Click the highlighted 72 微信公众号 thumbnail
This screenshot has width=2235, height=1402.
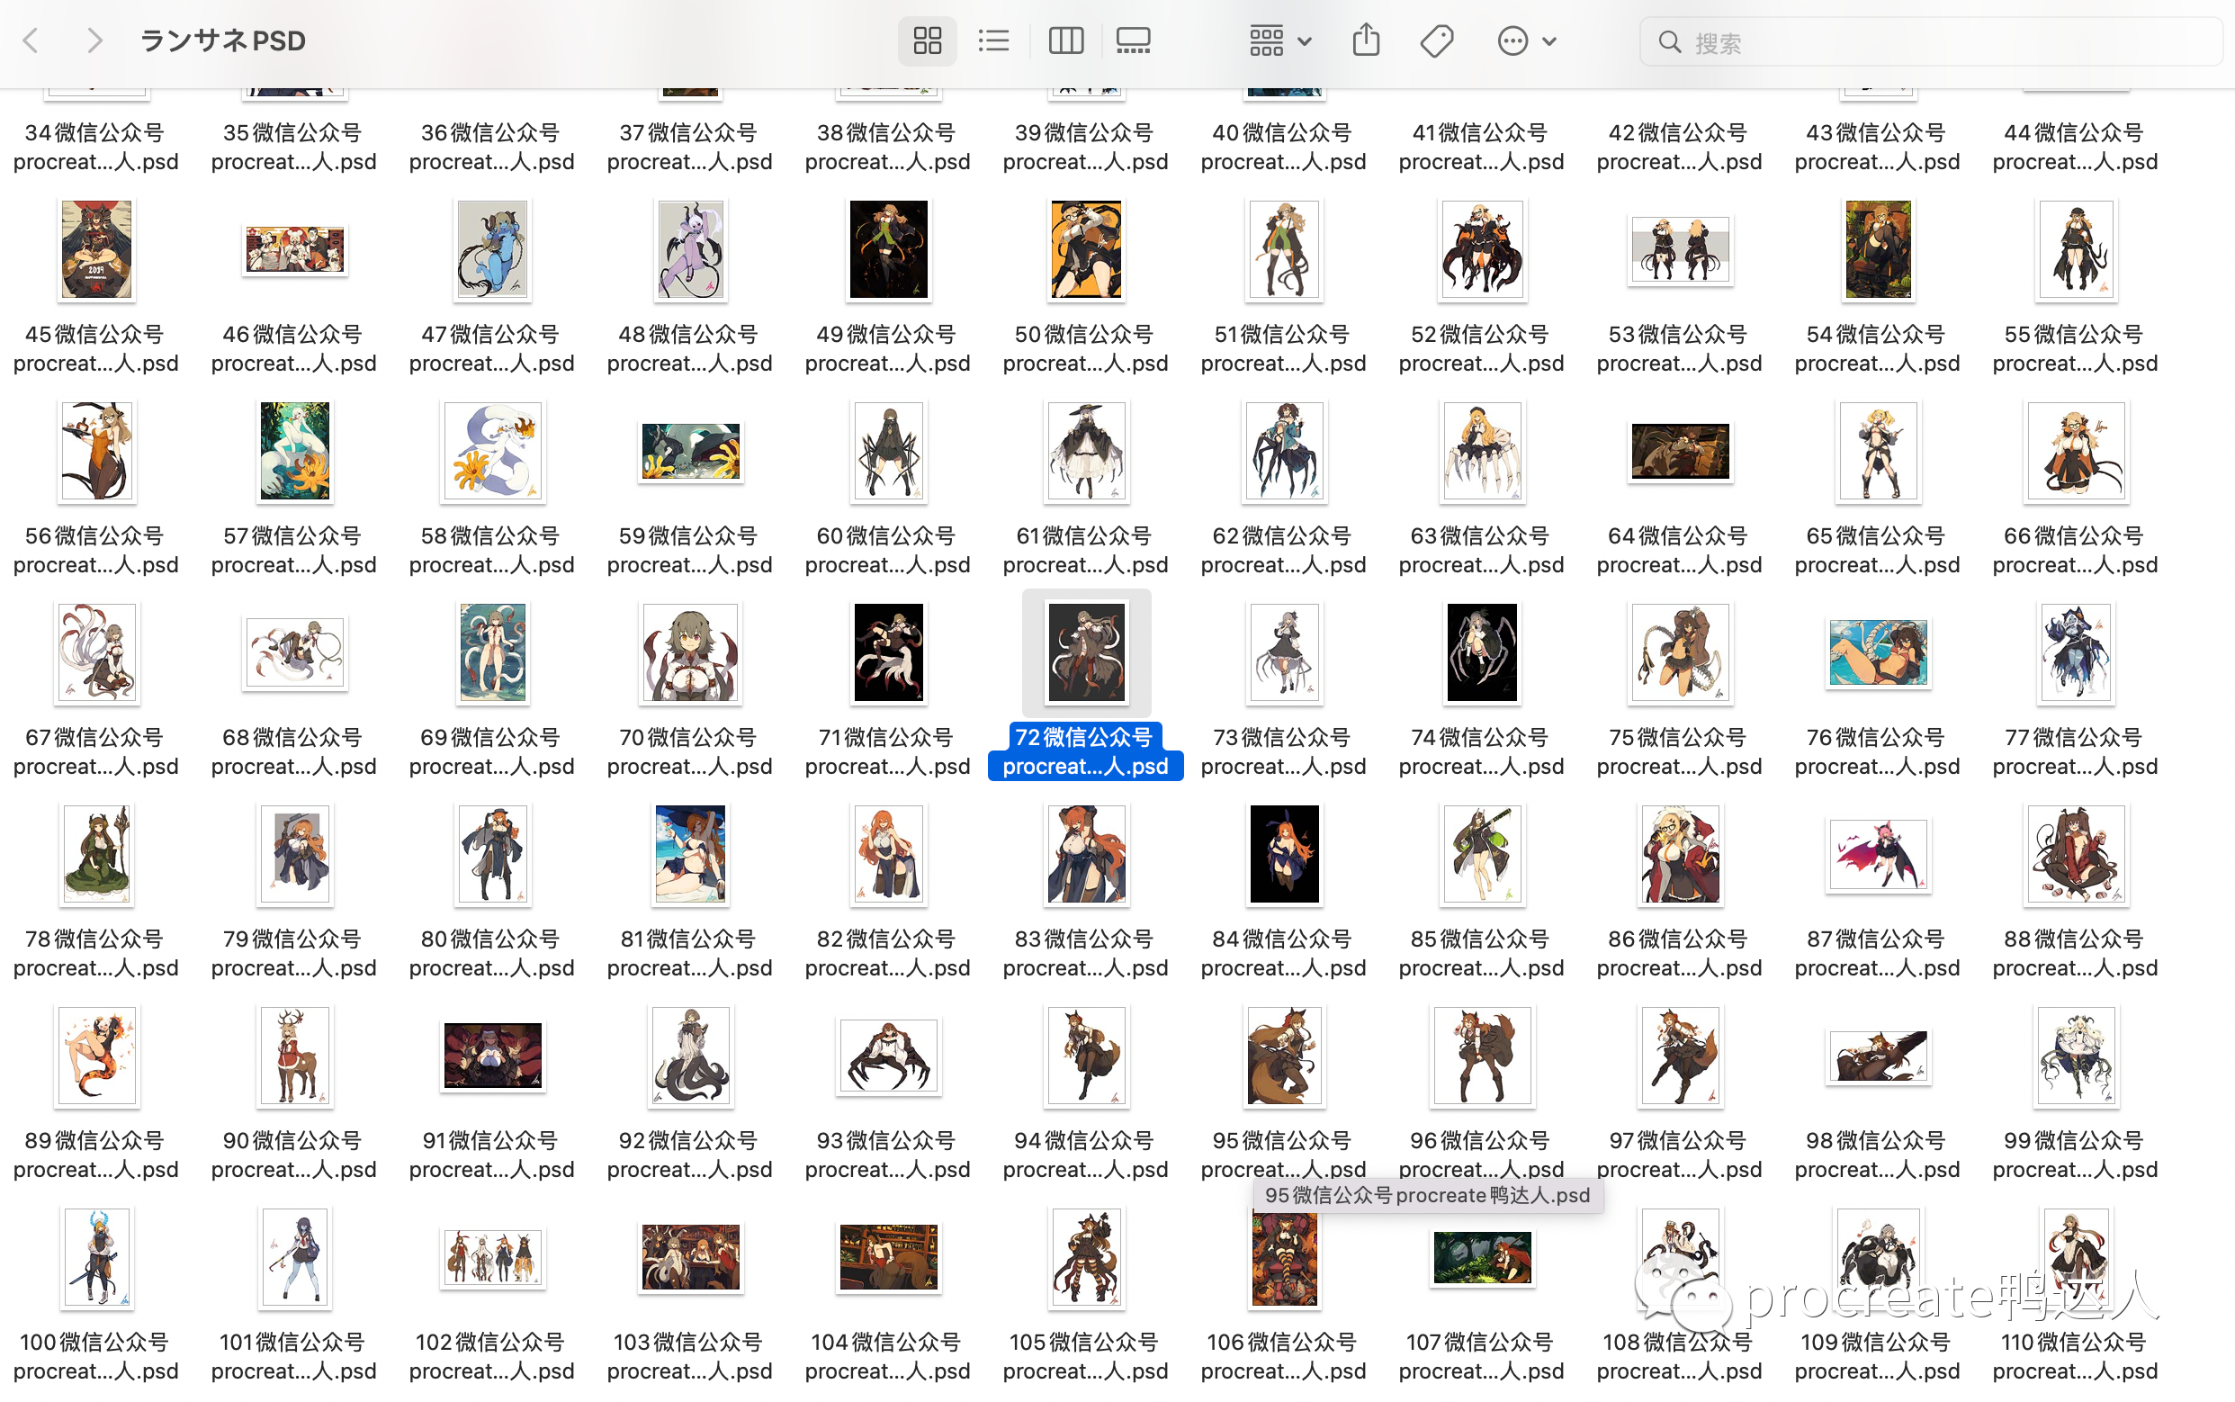(1086, 652)
